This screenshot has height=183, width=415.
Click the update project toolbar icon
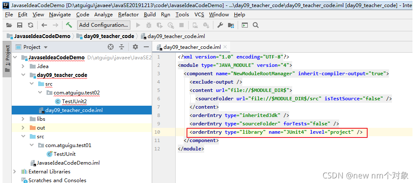(x=195, y=25)
